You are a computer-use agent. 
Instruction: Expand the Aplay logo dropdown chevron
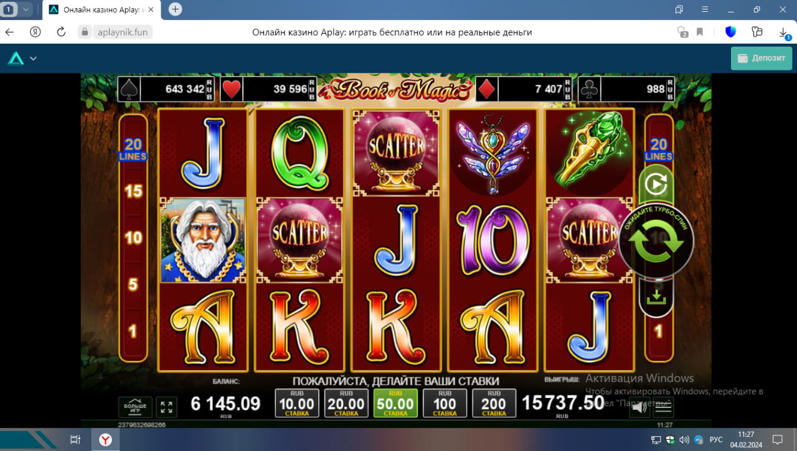tap(33, 59)
